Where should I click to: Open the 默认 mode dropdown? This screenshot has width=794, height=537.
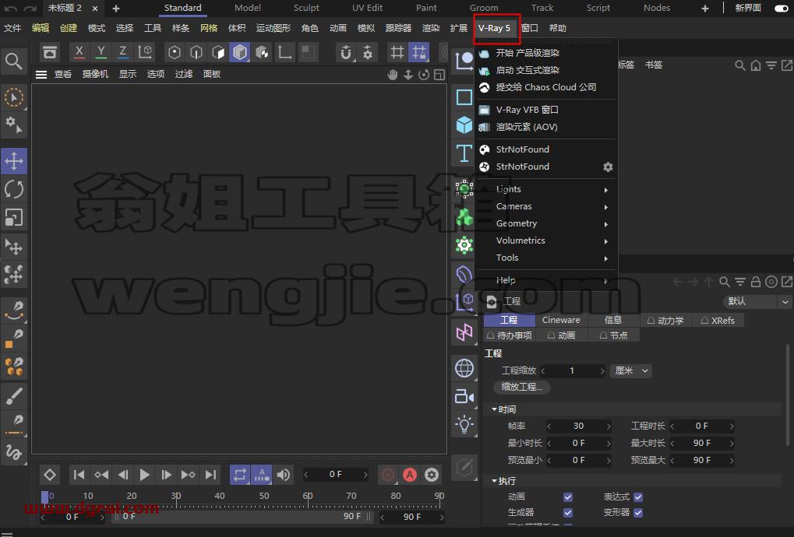[x=757, y=301]
